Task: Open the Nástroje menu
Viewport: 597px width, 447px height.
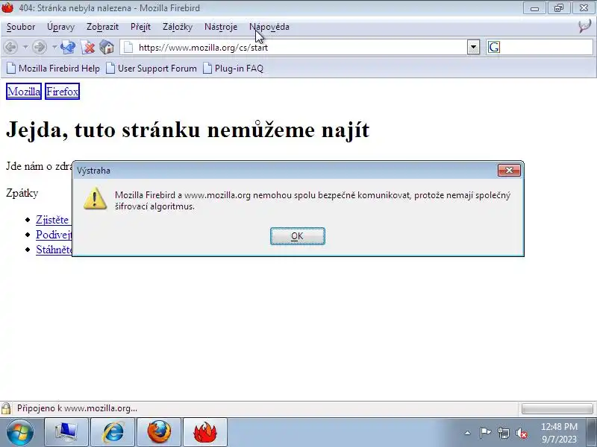Action: pyautogui.click(x=221, y=27)
